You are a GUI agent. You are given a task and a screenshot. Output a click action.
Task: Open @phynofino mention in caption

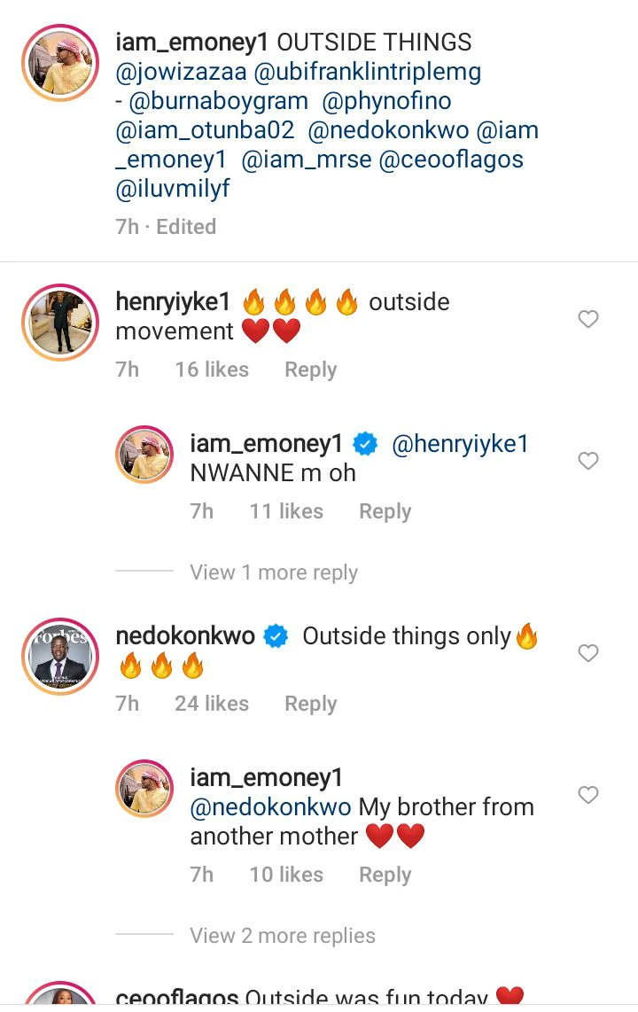(386, 101)
